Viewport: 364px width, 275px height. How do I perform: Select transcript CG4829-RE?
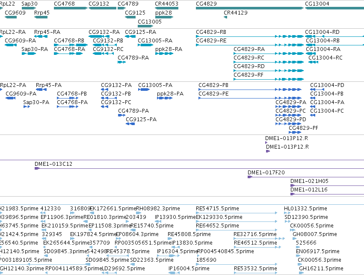(x=250, y=45)
